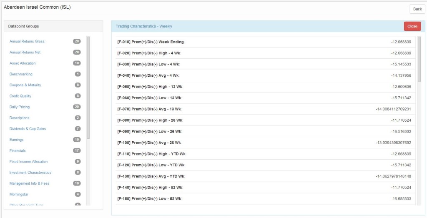Select [F-070] Prem/Dis Avg - 13 Wk label
This screenshot has height=218, width=427.
click(149, 109)
